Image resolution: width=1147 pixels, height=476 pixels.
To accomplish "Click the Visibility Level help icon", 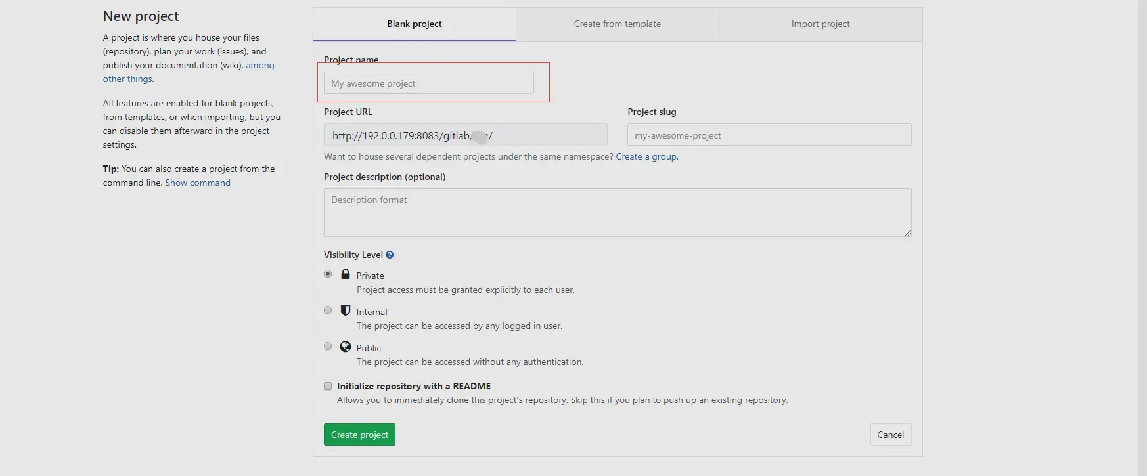I will (390, 255).
